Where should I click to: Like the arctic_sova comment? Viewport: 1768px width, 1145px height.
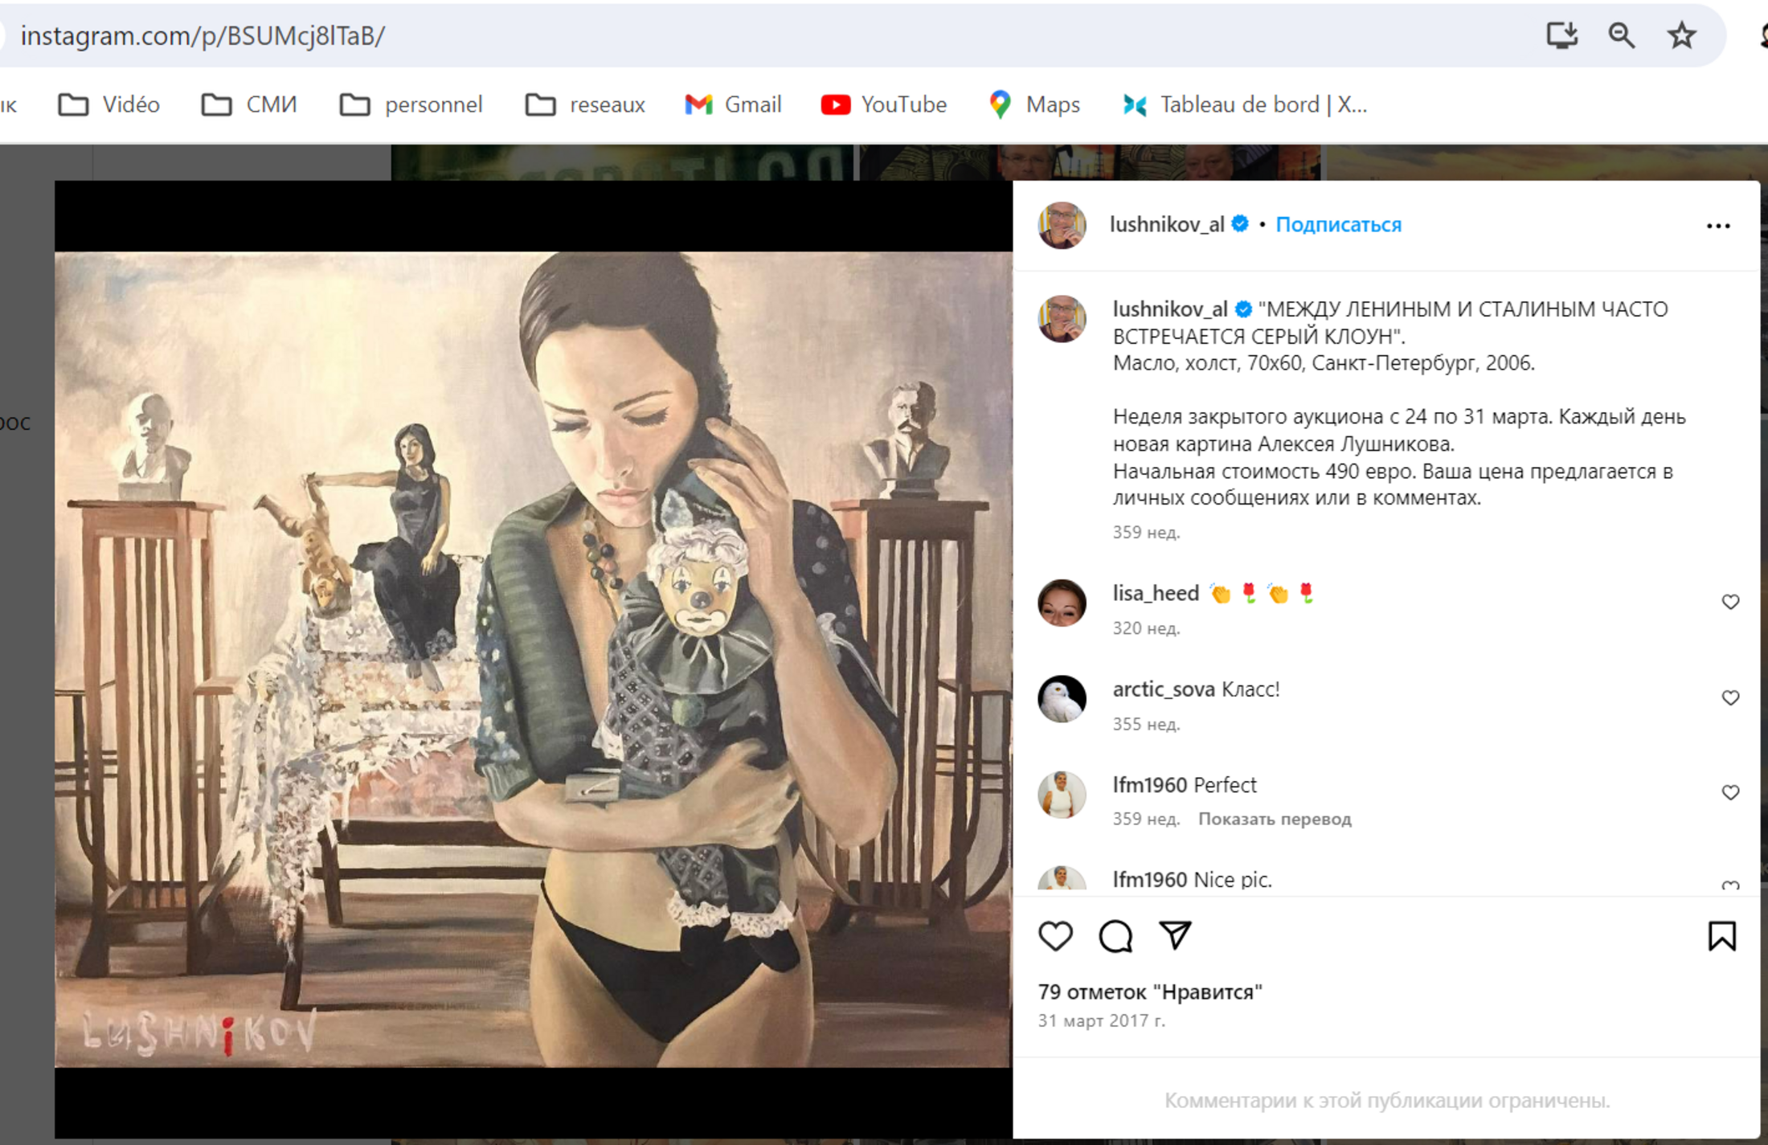[1730, 697]
